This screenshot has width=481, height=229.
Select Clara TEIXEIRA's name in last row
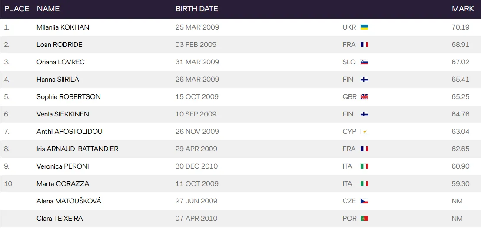click(60, 219)
